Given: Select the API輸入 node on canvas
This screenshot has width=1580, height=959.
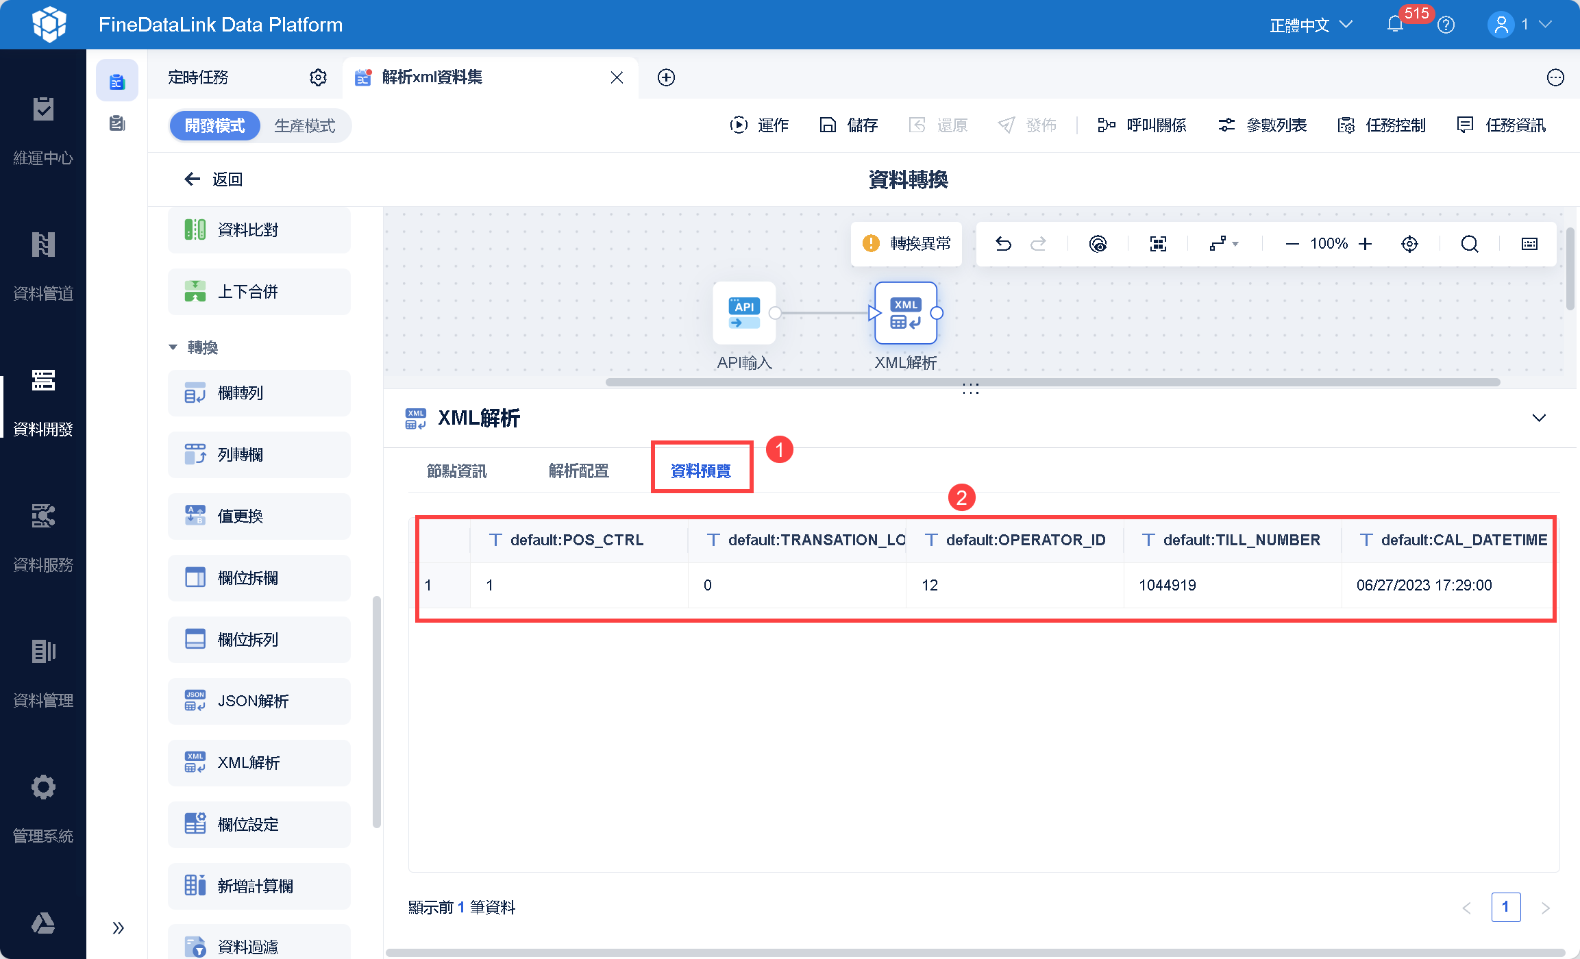Looking at the screenshot, I should (744, 314).
